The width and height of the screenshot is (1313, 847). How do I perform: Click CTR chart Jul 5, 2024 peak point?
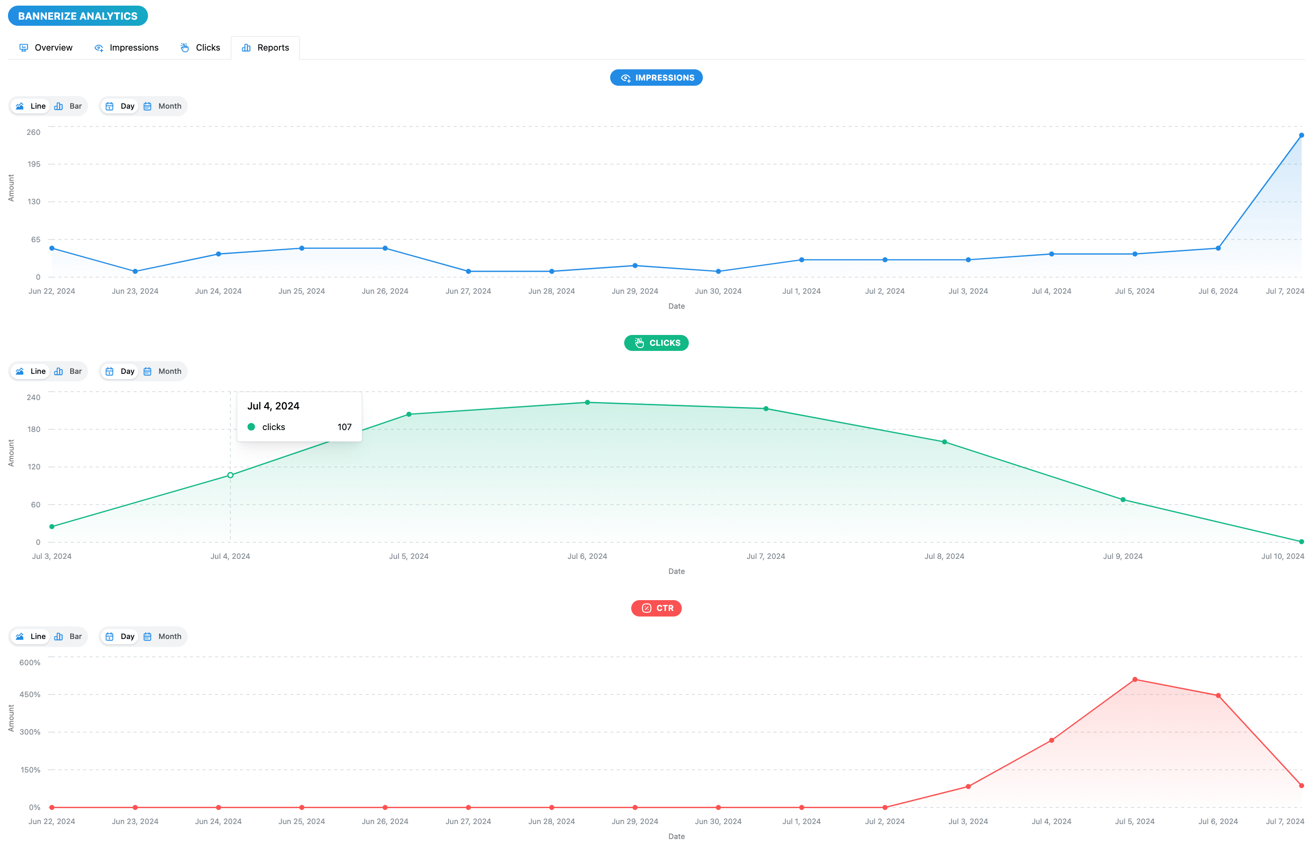pos(1135,680)
